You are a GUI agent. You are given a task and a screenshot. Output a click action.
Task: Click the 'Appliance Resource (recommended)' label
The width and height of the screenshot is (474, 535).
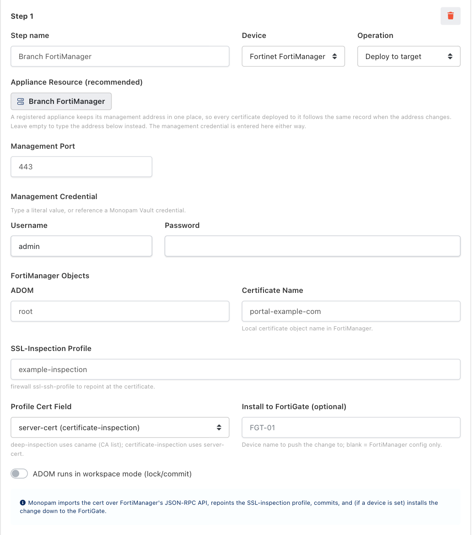tap(76, 82)
